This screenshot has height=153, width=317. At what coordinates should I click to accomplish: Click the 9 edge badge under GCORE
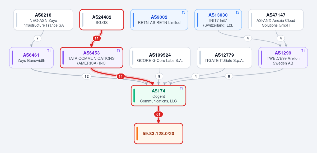159,76
